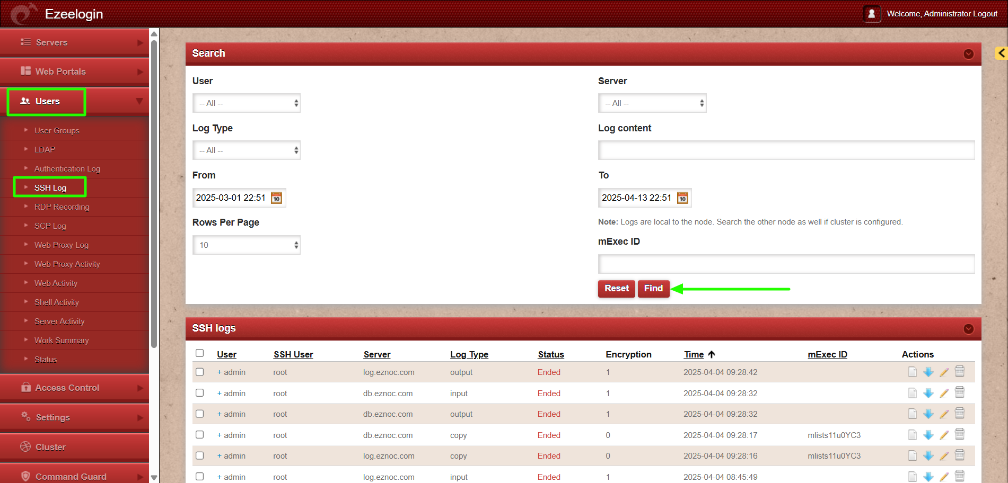Click the administrator profile avatar icon
1008x483 pixels.
871,14
